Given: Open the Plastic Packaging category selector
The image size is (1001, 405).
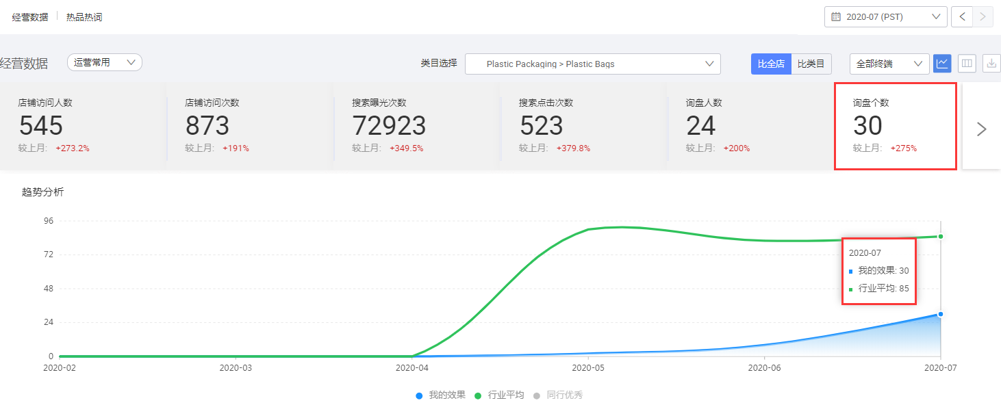Looking at the screenshot, I should pyautogui.click(x=592, y=64).
